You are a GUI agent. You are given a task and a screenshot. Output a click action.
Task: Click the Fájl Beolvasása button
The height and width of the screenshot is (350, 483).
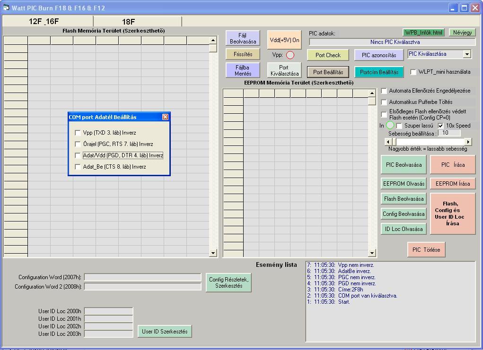(243, 38)
